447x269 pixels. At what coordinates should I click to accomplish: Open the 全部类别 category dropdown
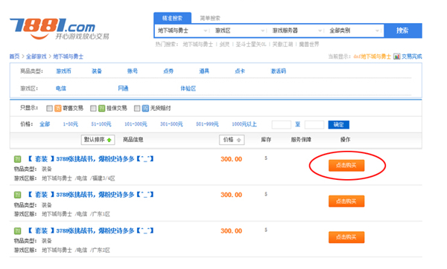point(354,30)
